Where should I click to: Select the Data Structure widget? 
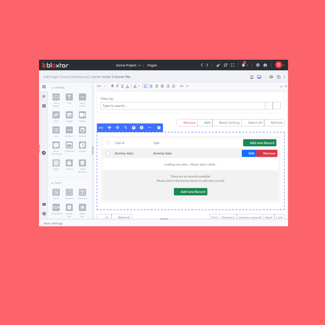point(82,166)
